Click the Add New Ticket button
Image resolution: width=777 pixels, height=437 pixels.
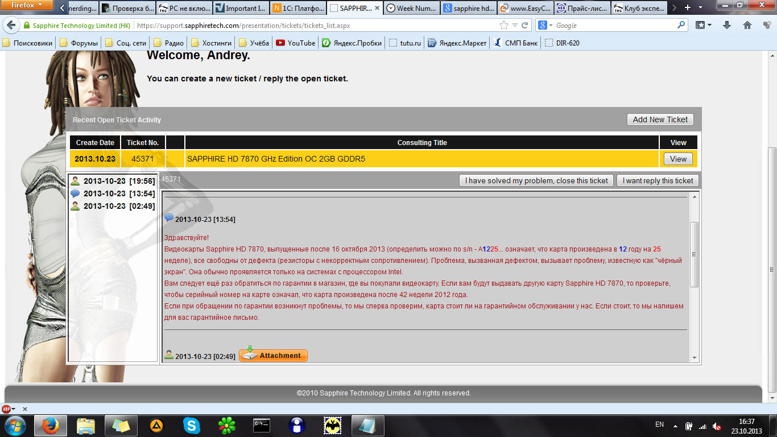[660, 119]
